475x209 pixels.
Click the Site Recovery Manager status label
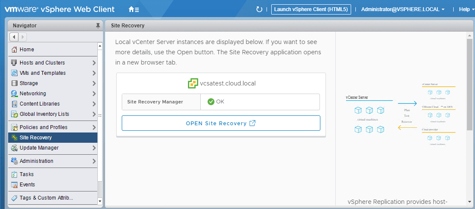tap(155, 102)
